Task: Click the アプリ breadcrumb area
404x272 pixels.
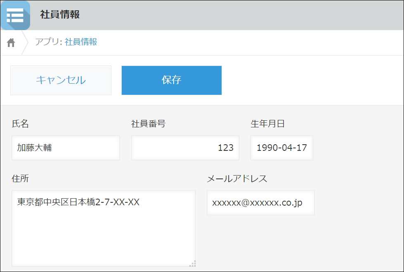Action: (x=50, y=42)
